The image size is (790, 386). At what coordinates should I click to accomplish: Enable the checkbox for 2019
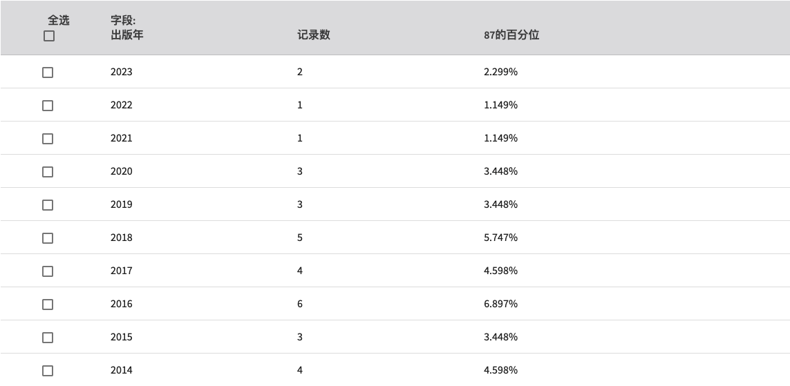tap(48, 205)
